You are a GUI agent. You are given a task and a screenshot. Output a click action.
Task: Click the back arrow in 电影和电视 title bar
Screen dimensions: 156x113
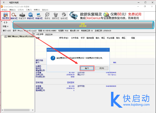[x=4, y=2]
